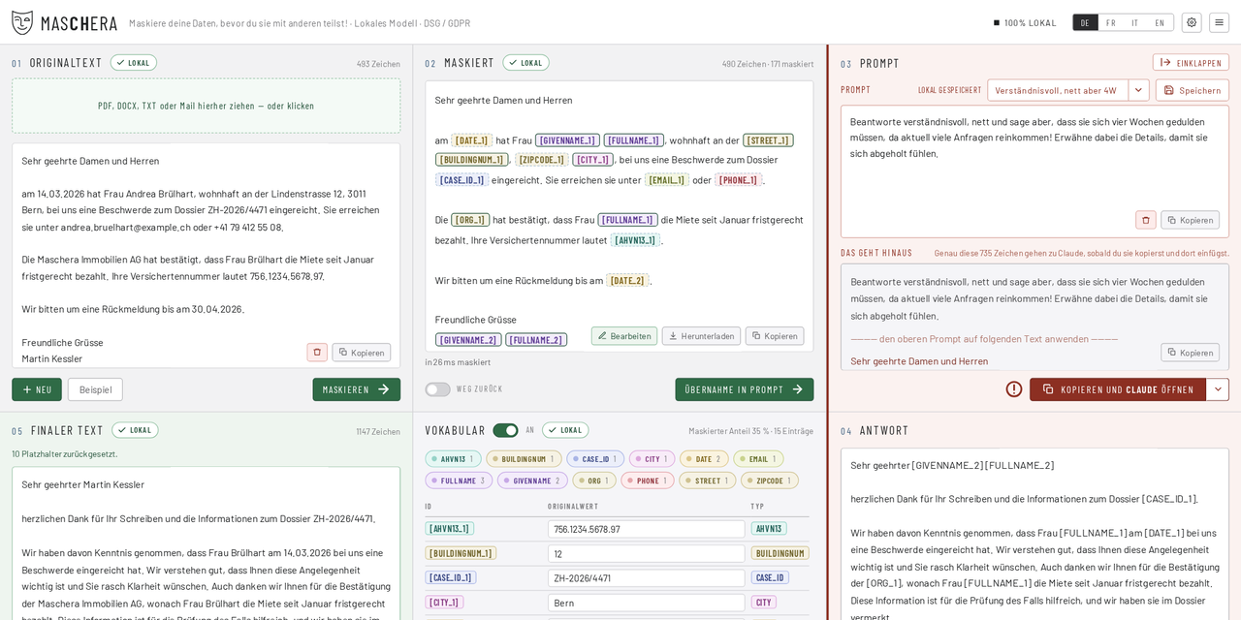Select the EMAIL 1 vocabulary chip
Image resolution: width=1241 pixels, height=620 pixels.
click(x=757, y=459)
